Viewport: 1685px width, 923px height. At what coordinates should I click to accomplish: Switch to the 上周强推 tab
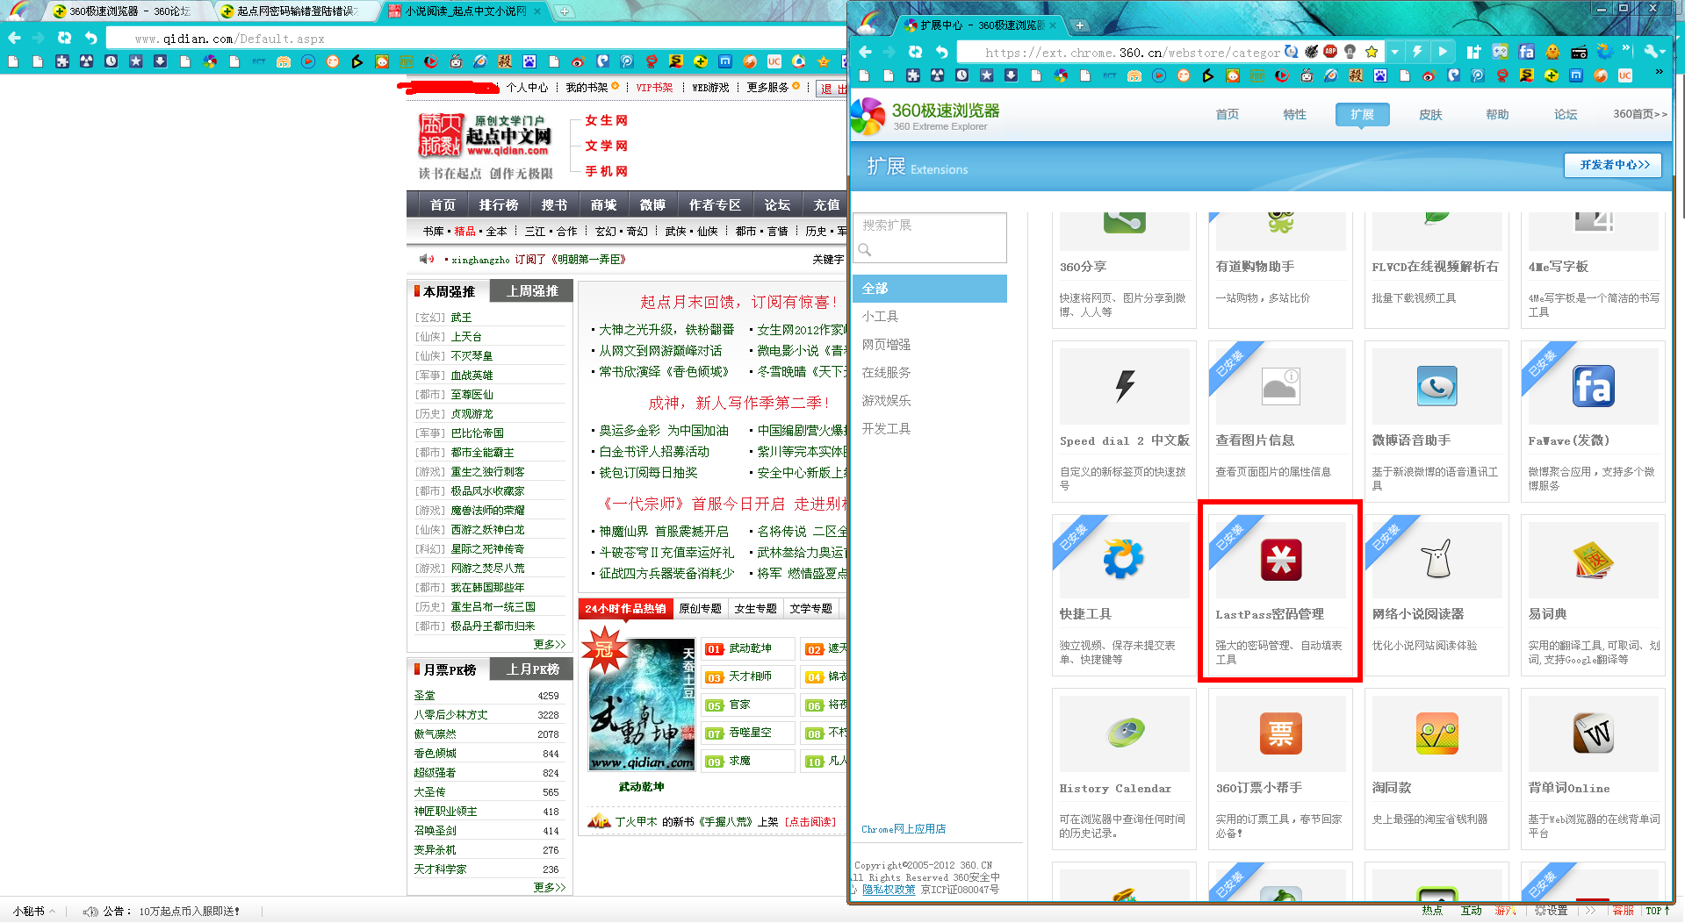click(532, 291)
